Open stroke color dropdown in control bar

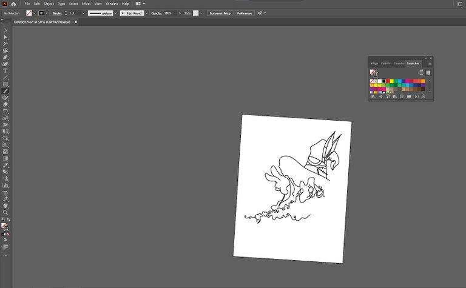(47, 13)
